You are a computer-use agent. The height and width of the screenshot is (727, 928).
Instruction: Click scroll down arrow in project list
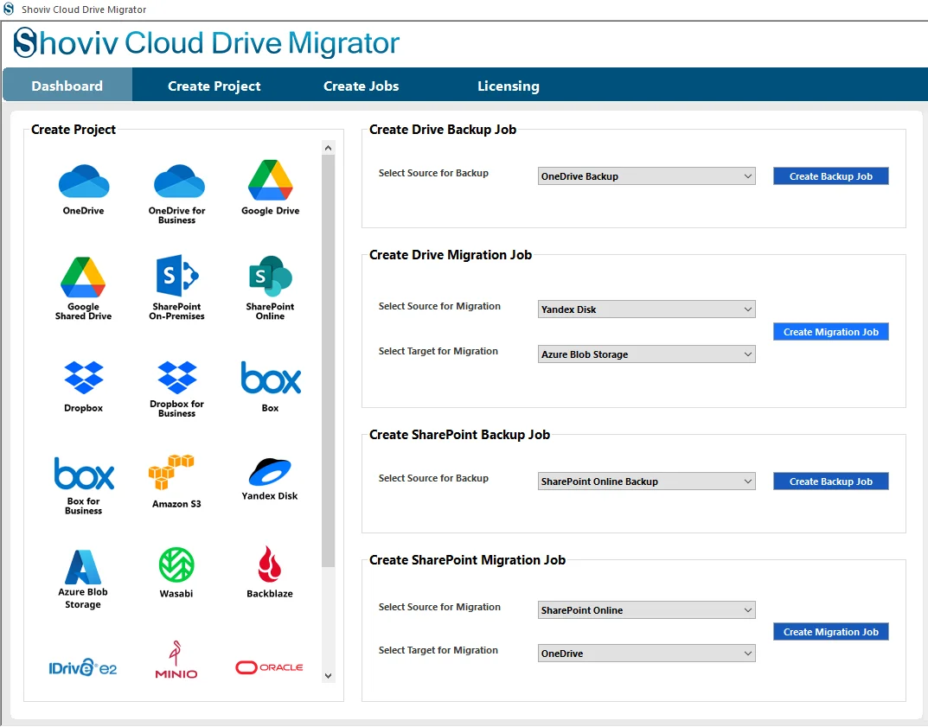coord(329,675)
